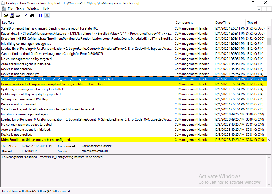Click the log list scroll up arrow
The height and width of the screenshot is (194, 272).
coord(269,28)
